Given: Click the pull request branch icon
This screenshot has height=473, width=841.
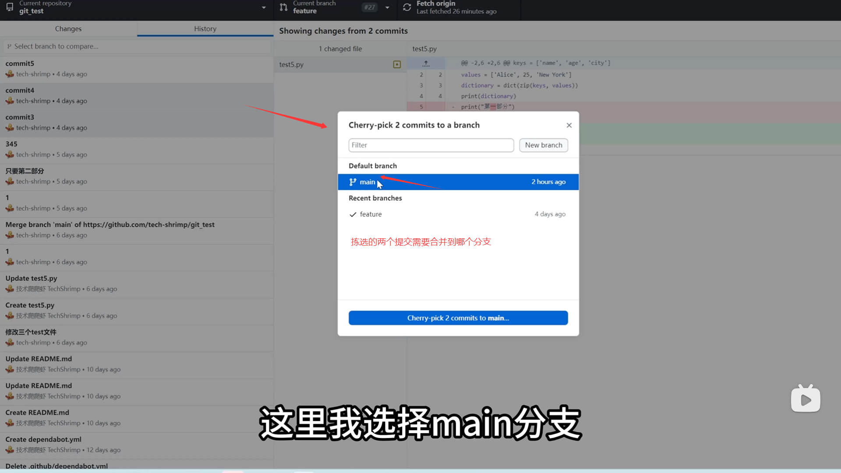Looking at the screenshot, I should pos(284,7).
